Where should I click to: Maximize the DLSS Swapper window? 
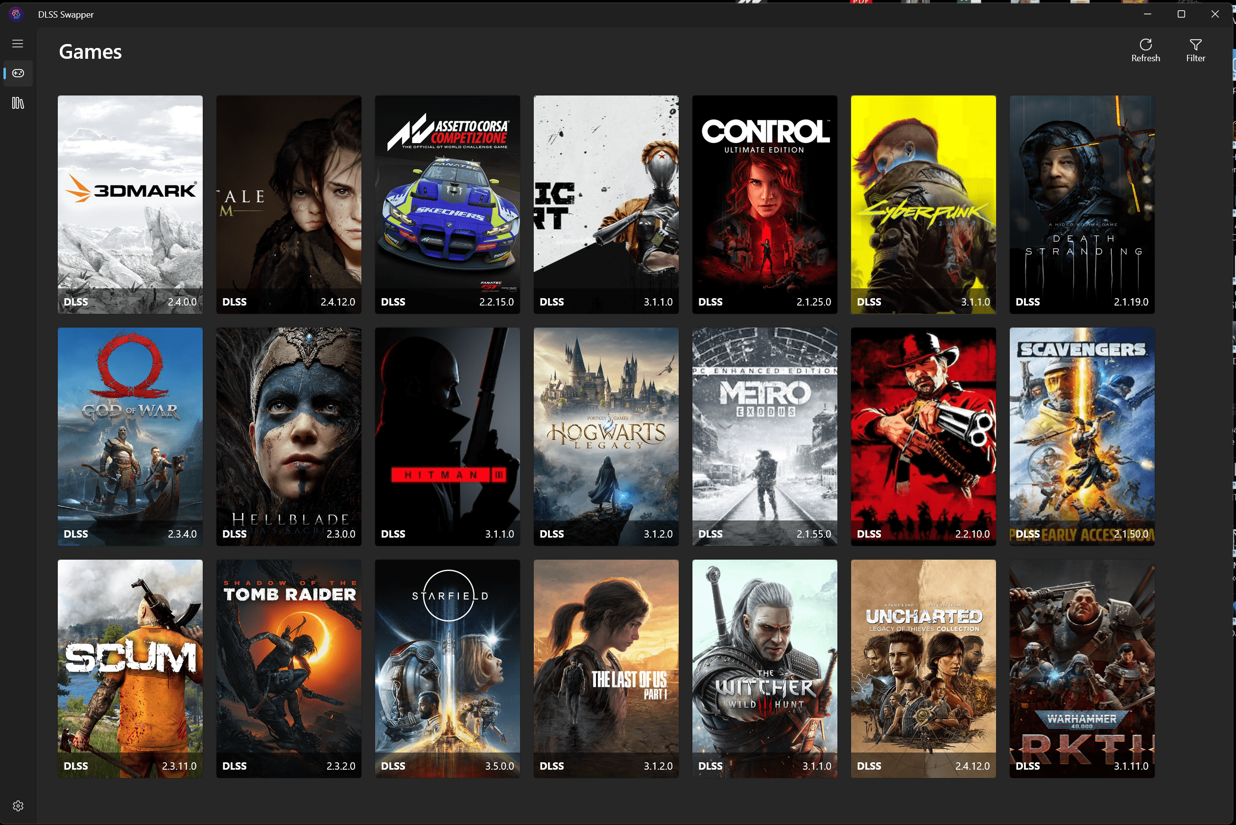tap(1181, 14)
